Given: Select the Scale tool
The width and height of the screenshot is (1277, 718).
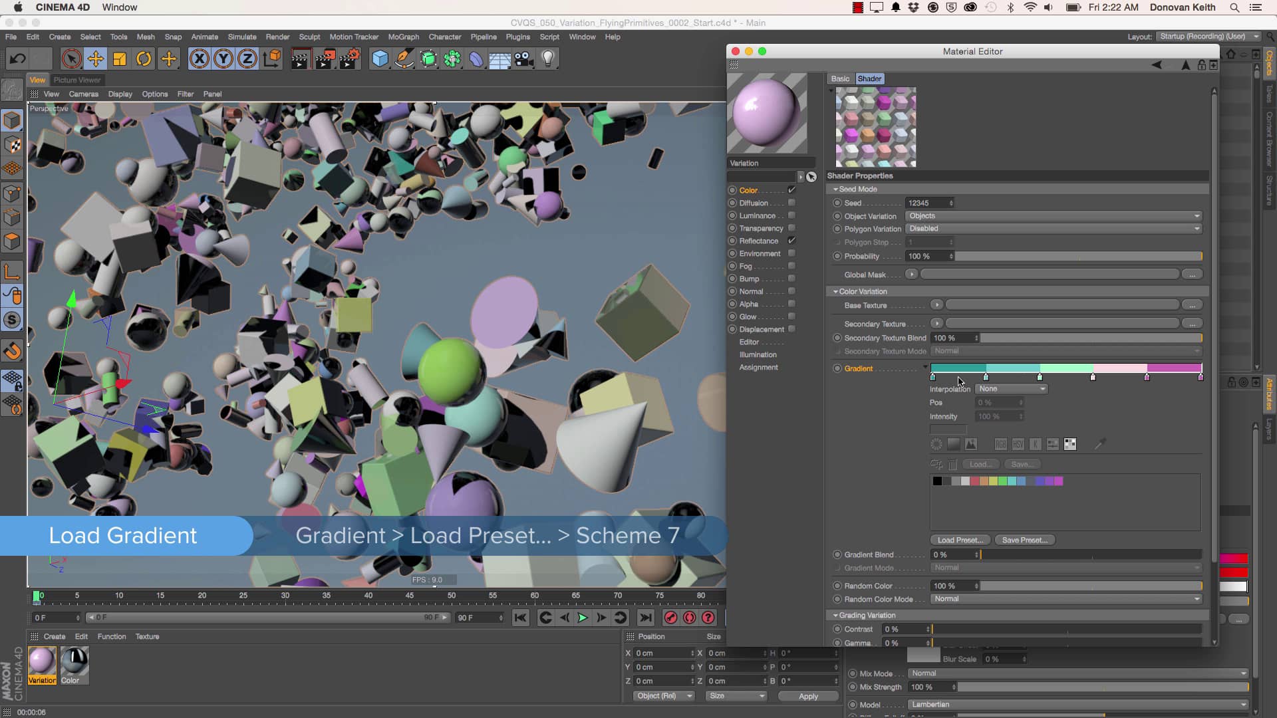Looking at the screenshot, I should pyautogui.click(x=120, y=59).
